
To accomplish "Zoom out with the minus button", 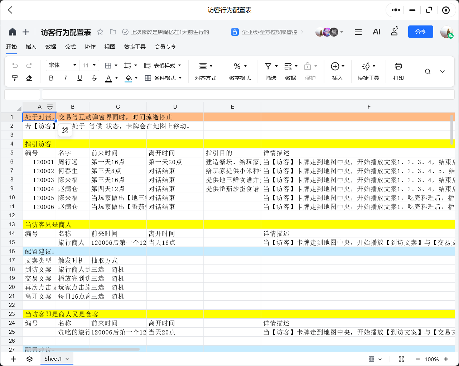I will 417,359.
